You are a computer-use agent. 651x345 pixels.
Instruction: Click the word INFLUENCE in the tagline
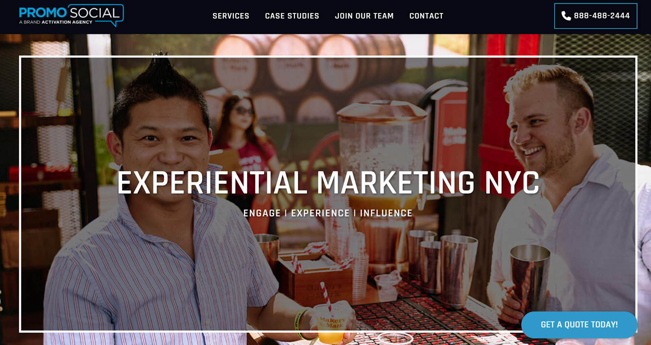tap(386, 213)
